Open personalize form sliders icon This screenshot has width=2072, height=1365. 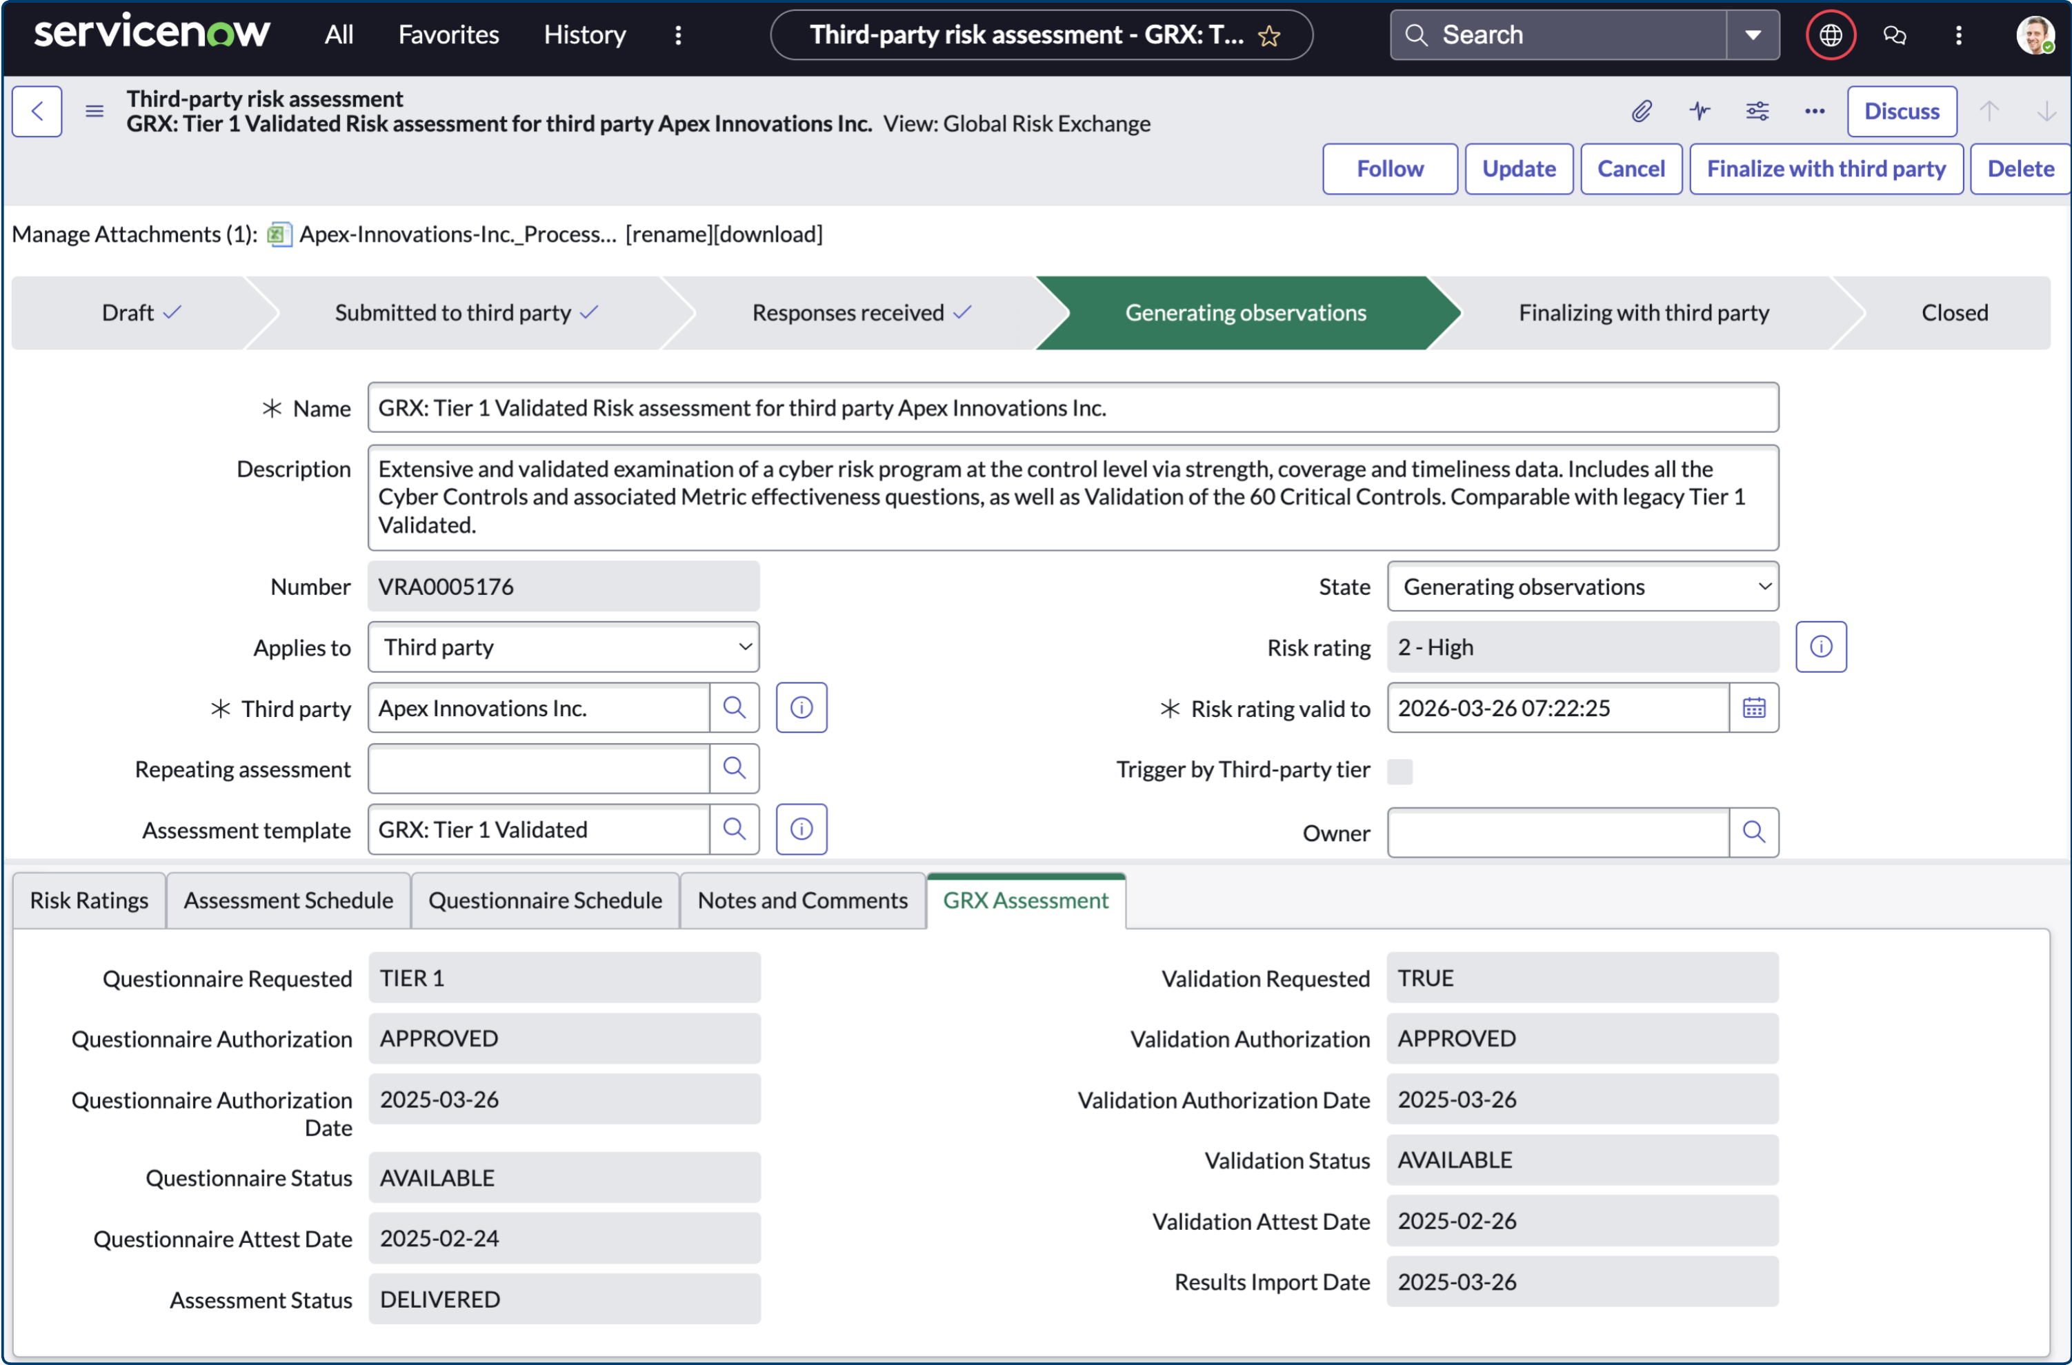coord(1757,112)
